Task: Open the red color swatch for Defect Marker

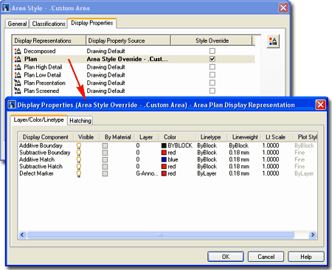Action: click(164, 173)
